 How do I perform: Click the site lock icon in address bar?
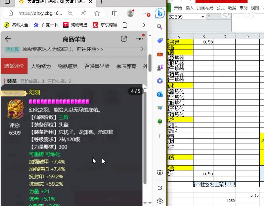click(11, 13)
